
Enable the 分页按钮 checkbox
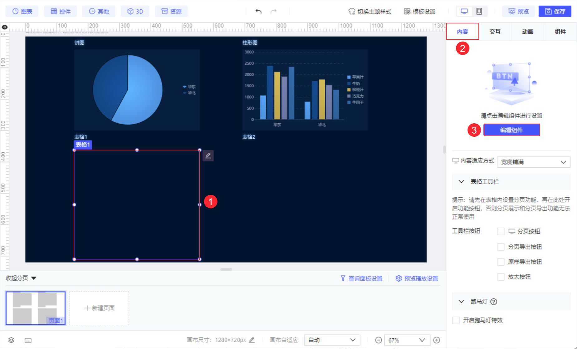coord(501,231)
